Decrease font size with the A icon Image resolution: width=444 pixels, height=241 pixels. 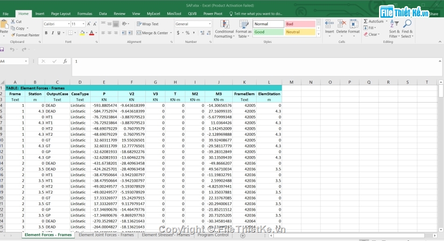95,24
